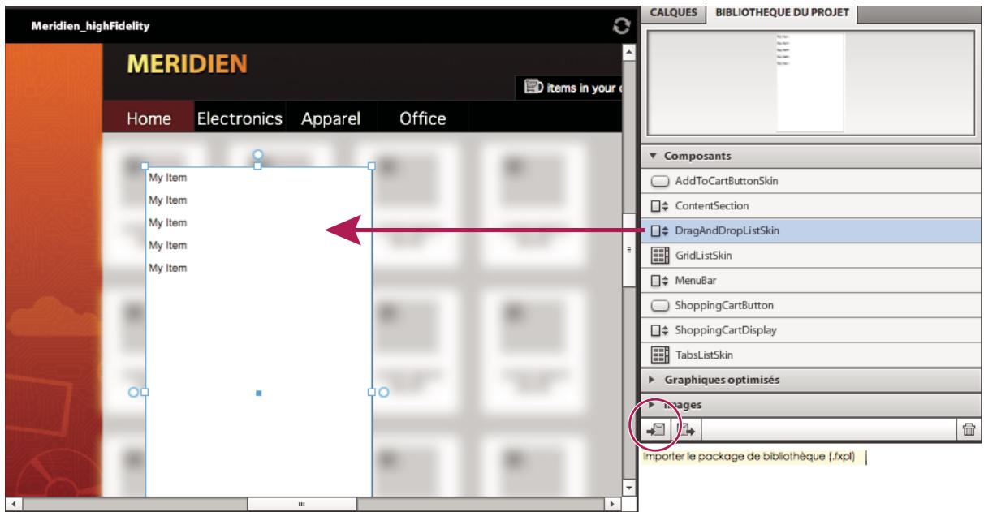Open the Apparel navigation item
This screenshot has width=984, height=512.
click(330, 118)
